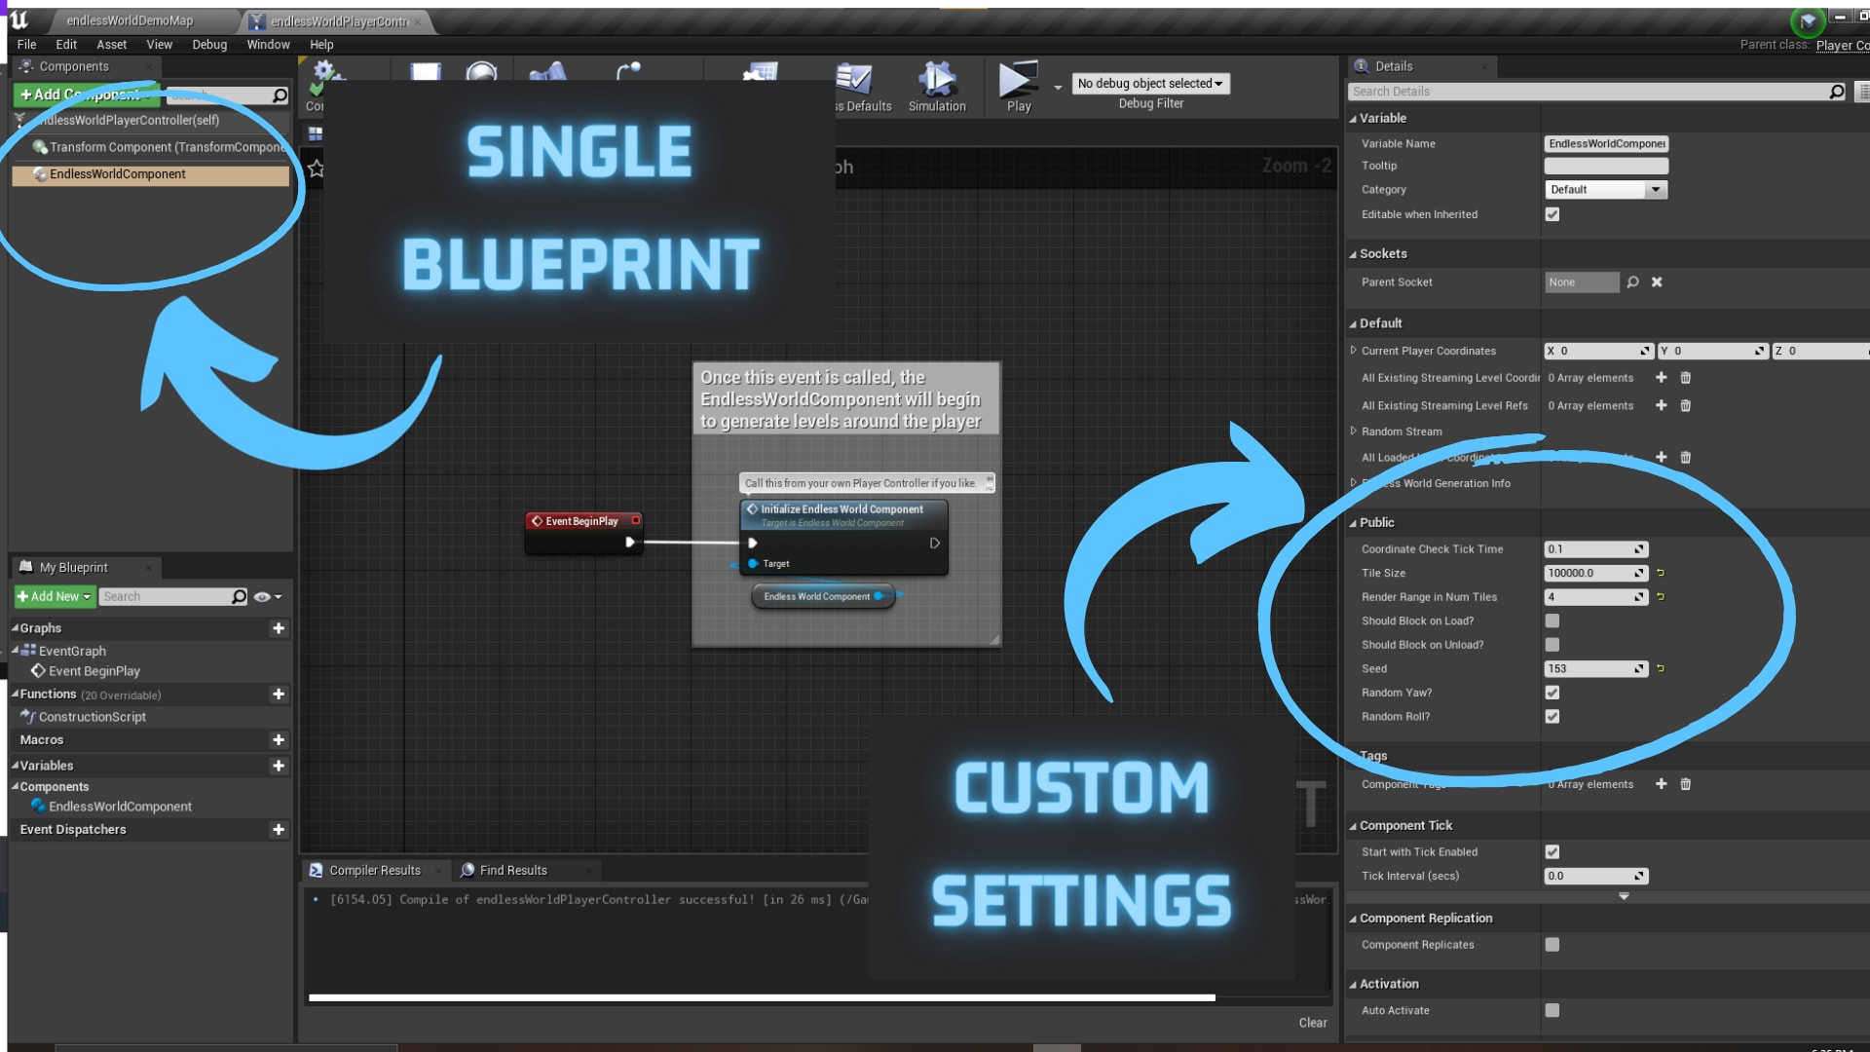The height and width of the screenshot is (1052, 1870).
Task: Add element to All Existing Streaming Level Refs
Action: [x=1662, y=406]
